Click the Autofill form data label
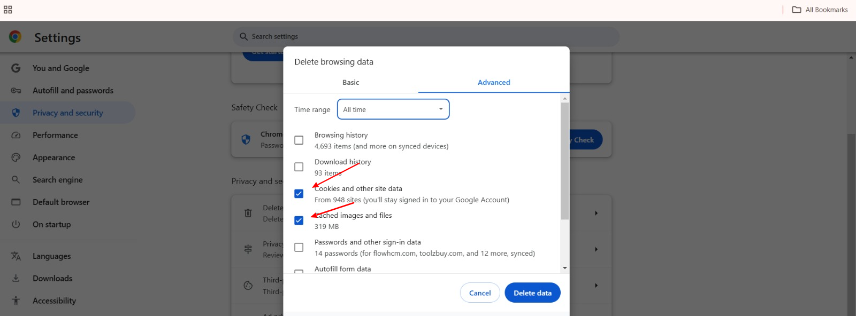856x316 pixels. click(342, 269)
